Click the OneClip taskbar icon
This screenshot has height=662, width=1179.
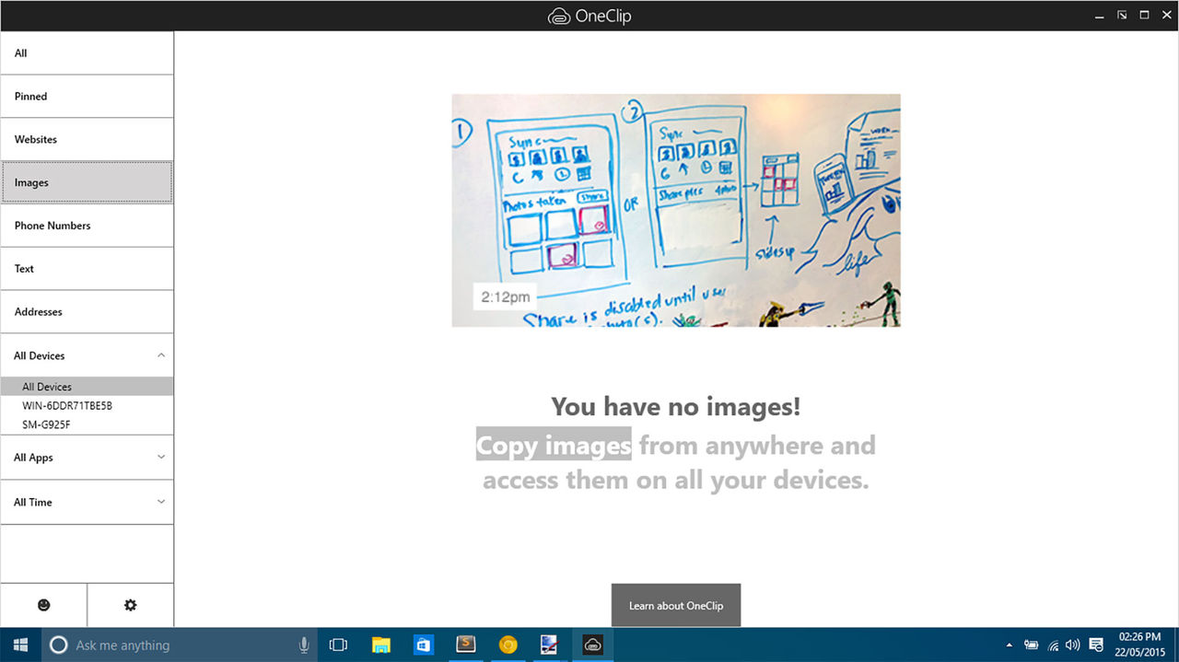(x=593, y=645)
